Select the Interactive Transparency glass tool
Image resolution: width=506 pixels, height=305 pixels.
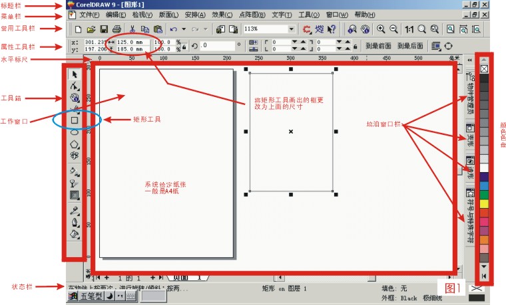(75, 183)
